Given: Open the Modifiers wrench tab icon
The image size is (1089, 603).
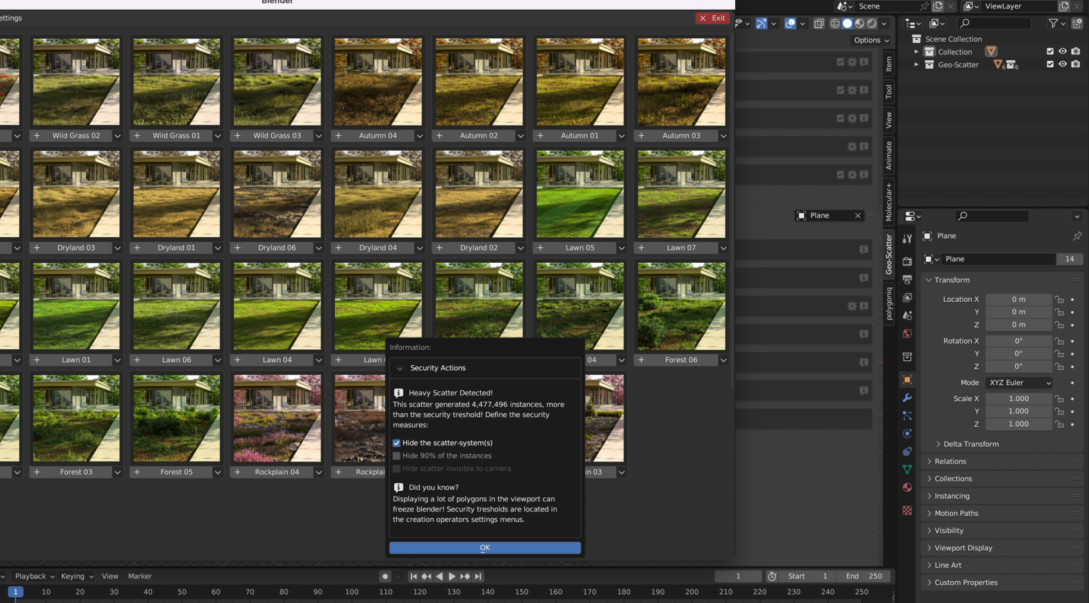Looking at the screenshot, I should 907,398.
